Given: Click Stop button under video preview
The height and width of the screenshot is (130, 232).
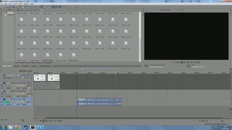Looking at the screenshot, I should pos(188,62).
